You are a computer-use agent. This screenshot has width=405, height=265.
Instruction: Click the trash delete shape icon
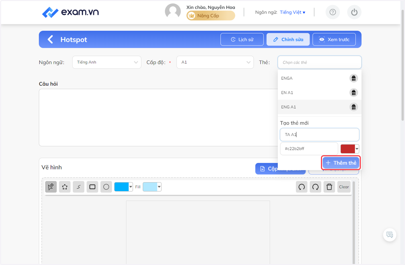coord(329,187)
